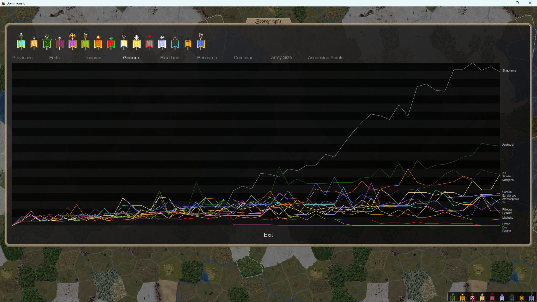Toggle the amber beetle banner in Scoregraphs panel
Screen dimensions: 537x302
point(188,43)
